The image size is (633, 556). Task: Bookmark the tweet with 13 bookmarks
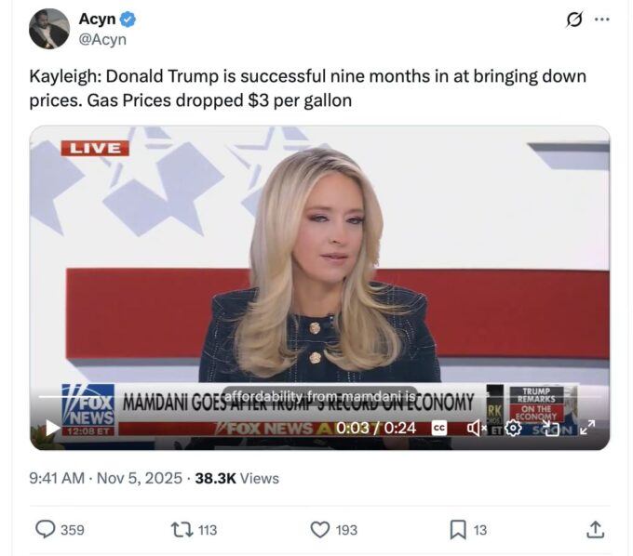click(468, 529)
